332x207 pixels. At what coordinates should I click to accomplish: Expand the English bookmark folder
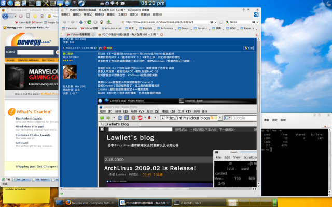click(x=147, y=29)
